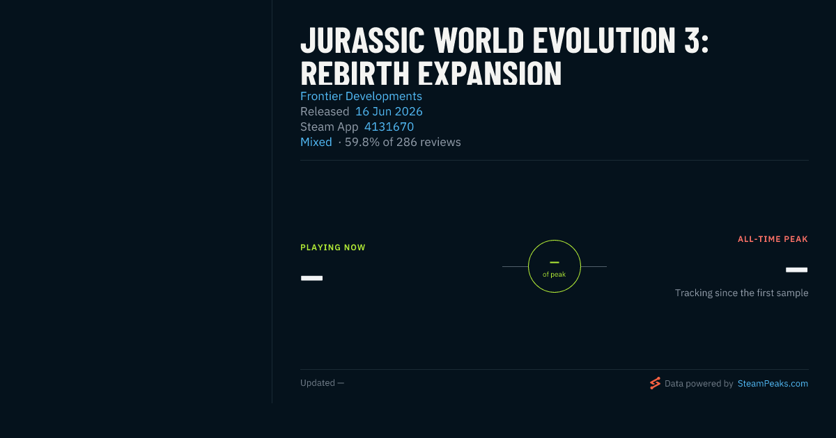This screenshot has height=438, width=836.
Task: Click the Steam App label
Action: point(330,127)
